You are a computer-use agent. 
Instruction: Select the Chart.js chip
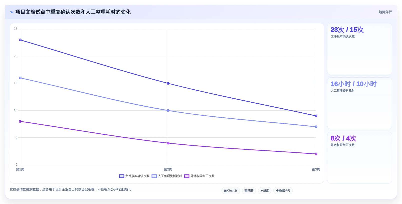pyautogui.click(x=231, y=191)
